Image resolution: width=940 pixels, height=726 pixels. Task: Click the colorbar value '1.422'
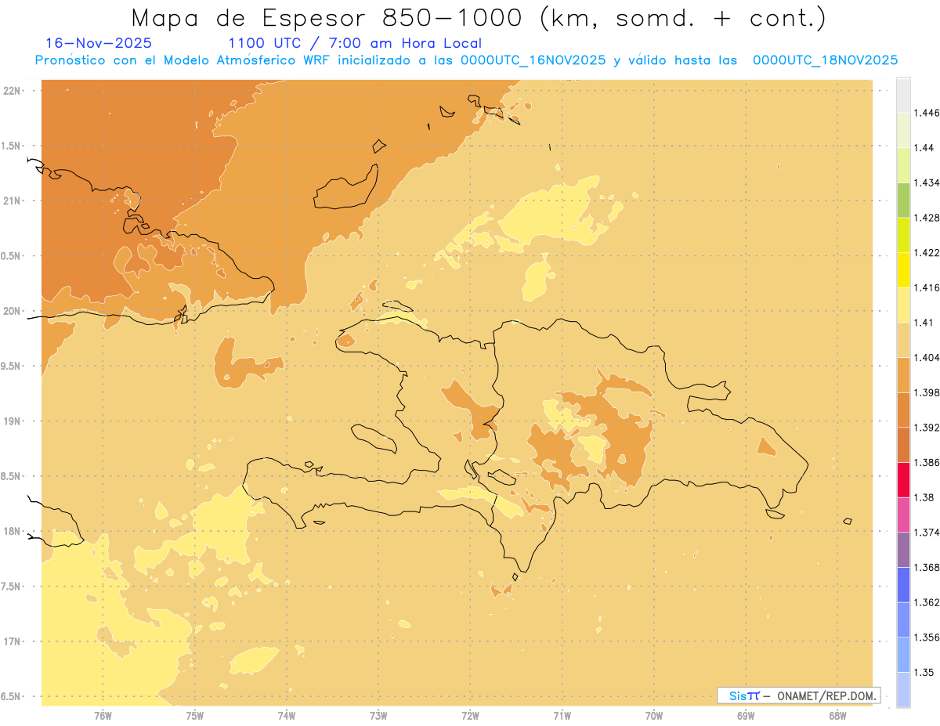[x=927, y=252]
